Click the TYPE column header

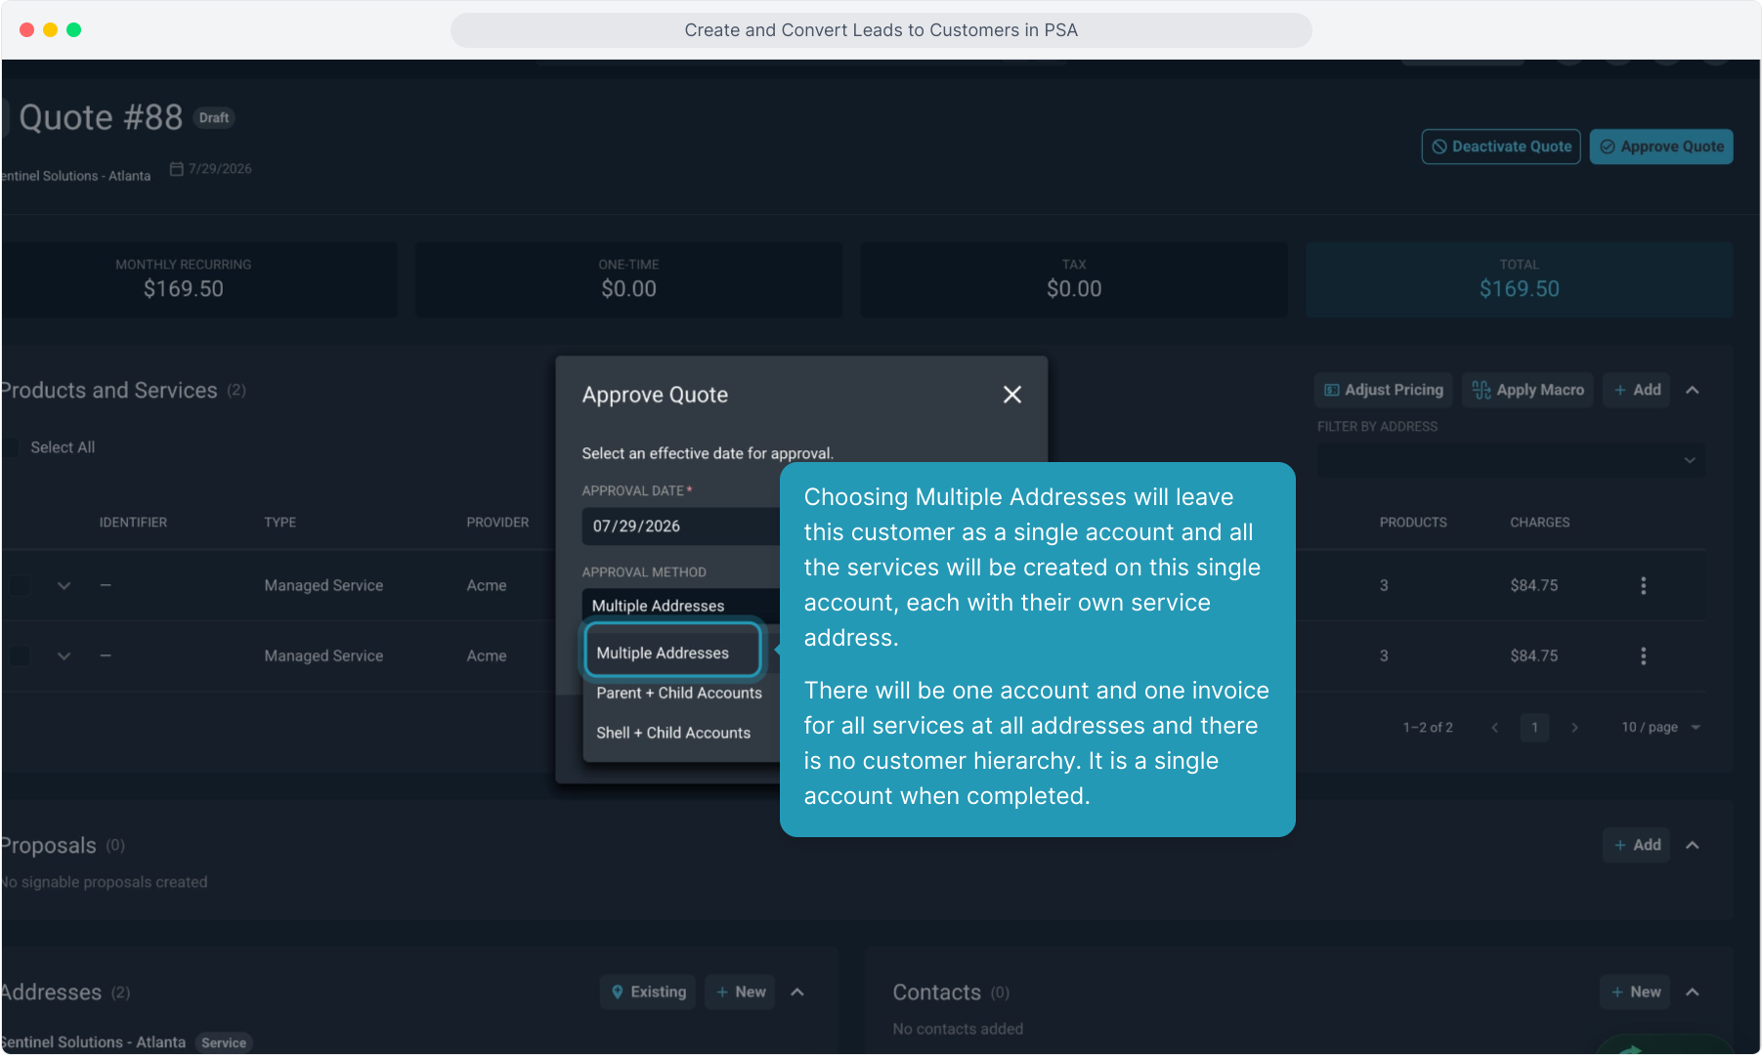point(279,523)
